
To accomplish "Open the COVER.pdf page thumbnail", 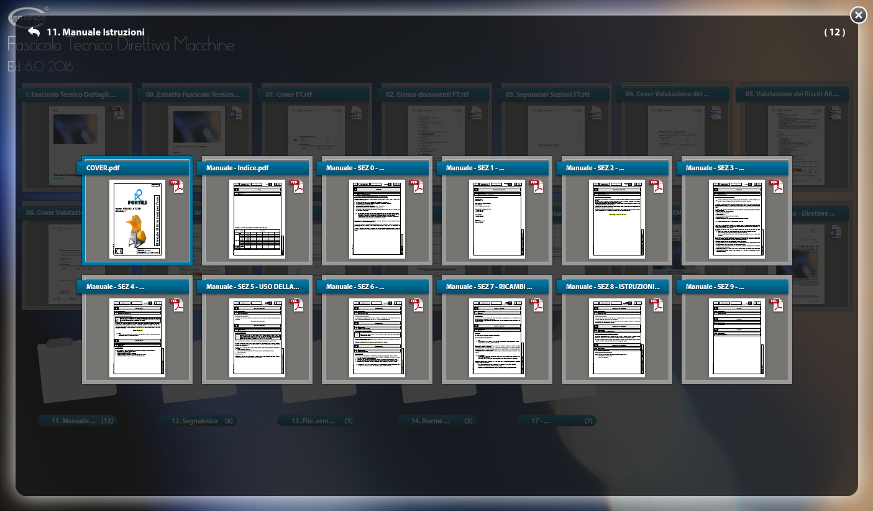I will pos(137,219).
